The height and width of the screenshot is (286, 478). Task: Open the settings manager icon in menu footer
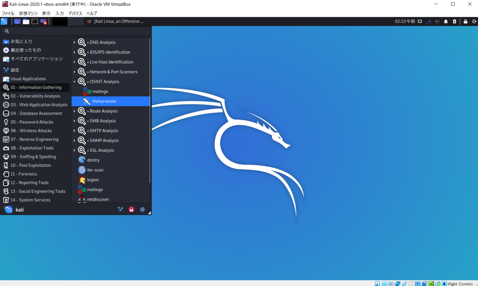click(x=120, y=209)
